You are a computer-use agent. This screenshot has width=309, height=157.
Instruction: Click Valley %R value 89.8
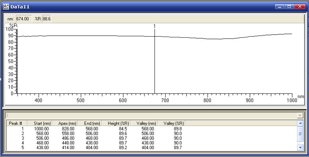coord(178,129)
